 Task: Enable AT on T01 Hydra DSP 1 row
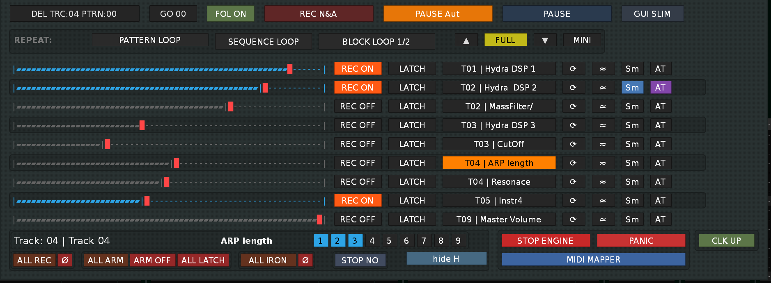661,69
